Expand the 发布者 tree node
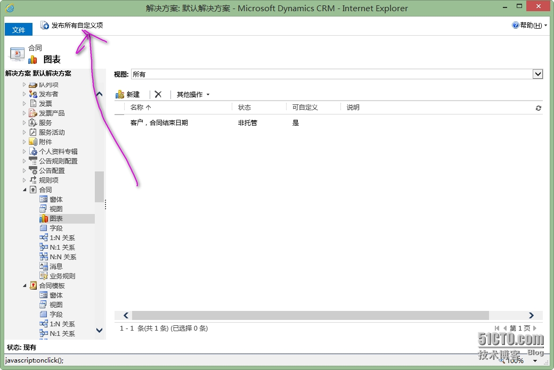Screen dimensions: 554x370 pos(24,94)
